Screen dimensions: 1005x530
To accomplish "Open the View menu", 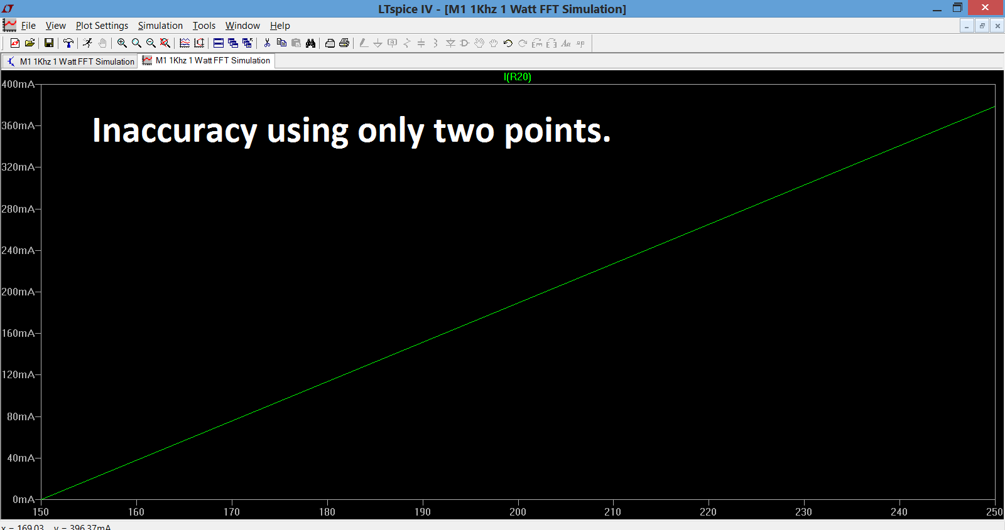I will point(56,26).
